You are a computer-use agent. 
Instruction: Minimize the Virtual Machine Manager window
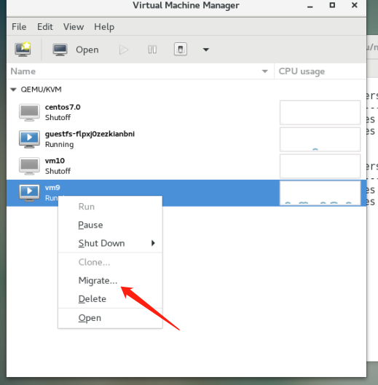pyautogui.click(x=310, y=6)
